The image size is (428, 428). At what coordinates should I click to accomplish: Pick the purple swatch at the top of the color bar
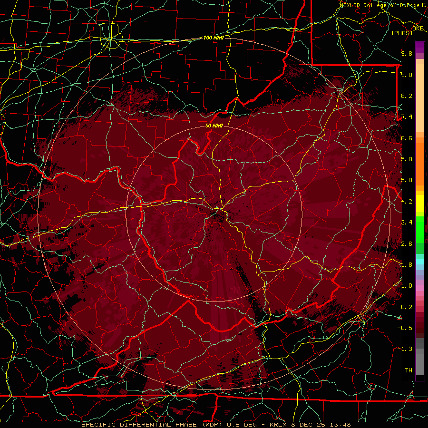coord(420,48)
